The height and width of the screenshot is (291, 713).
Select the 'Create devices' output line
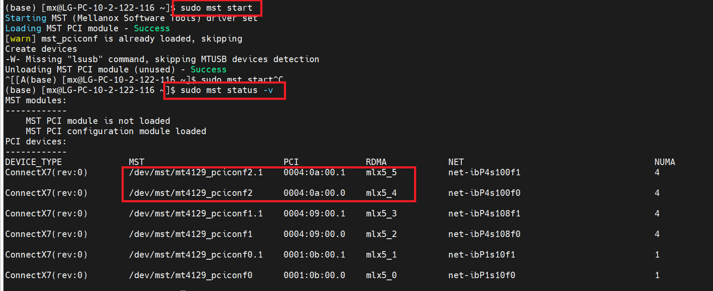pos(41,49)
